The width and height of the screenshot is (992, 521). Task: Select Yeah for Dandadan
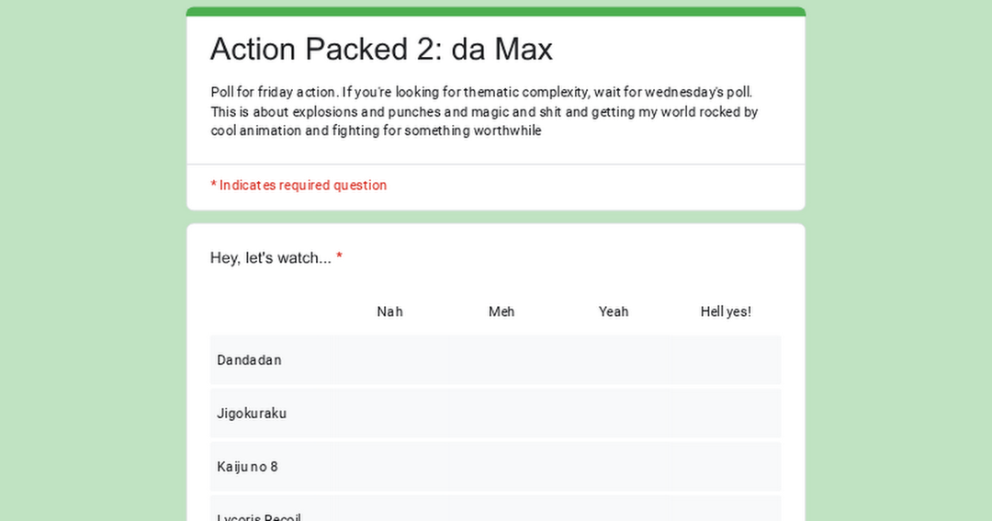coord(614,360)
